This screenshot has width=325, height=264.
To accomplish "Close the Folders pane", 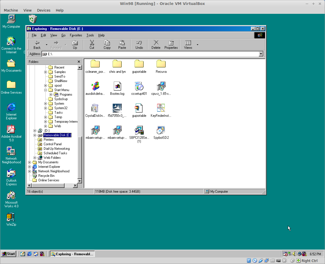I will click(79, 62).
